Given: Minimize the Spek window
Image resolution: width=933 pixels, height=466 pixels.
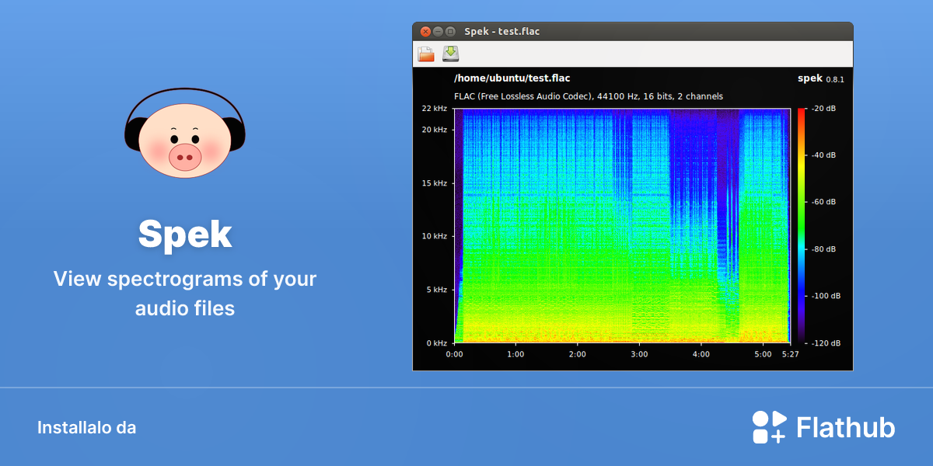Looking at the screenshot, I should (x=438, y=32).
